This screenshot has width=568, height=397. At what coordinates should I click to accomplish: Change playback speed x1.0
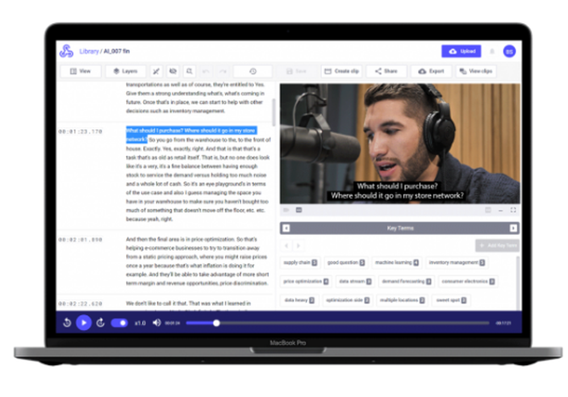tap(140, 323)
